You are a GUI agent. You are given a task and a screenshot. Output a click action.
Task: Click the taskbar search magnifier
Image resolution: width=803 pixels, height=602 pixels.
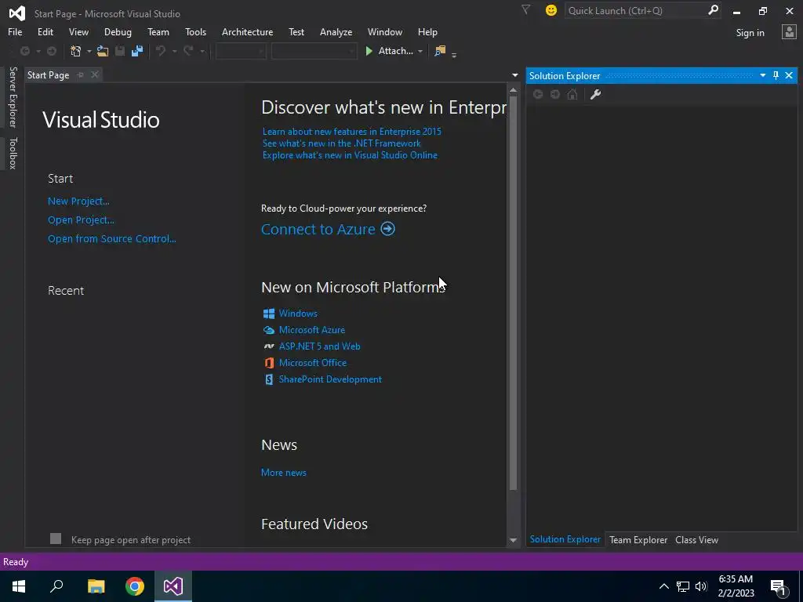tap(56, 586)
